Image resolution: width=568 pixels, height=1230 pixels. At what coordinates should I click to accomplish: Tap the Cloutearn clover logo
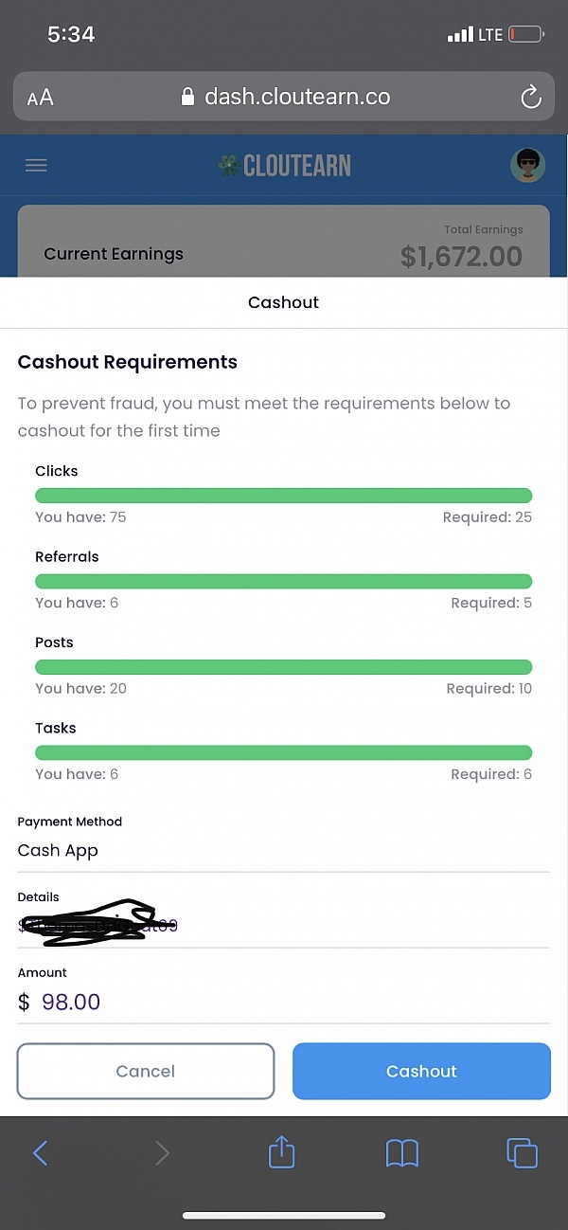(228, 165)
